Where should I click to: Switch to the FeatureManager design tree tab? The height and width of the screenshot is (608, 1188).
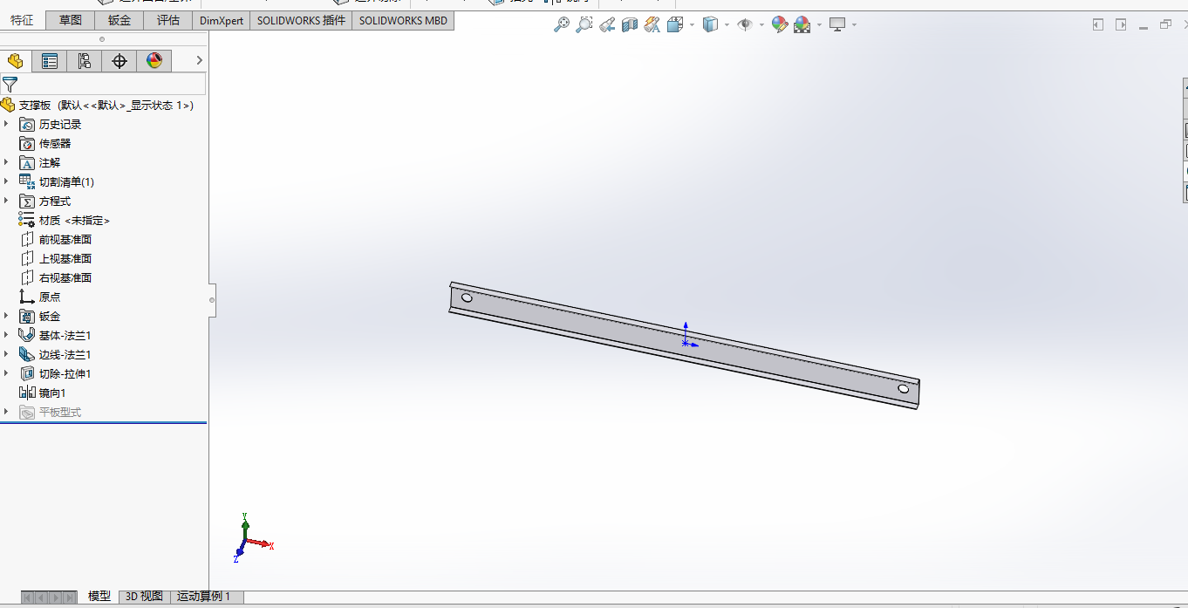pyautogui.click(x=15, y=61)
